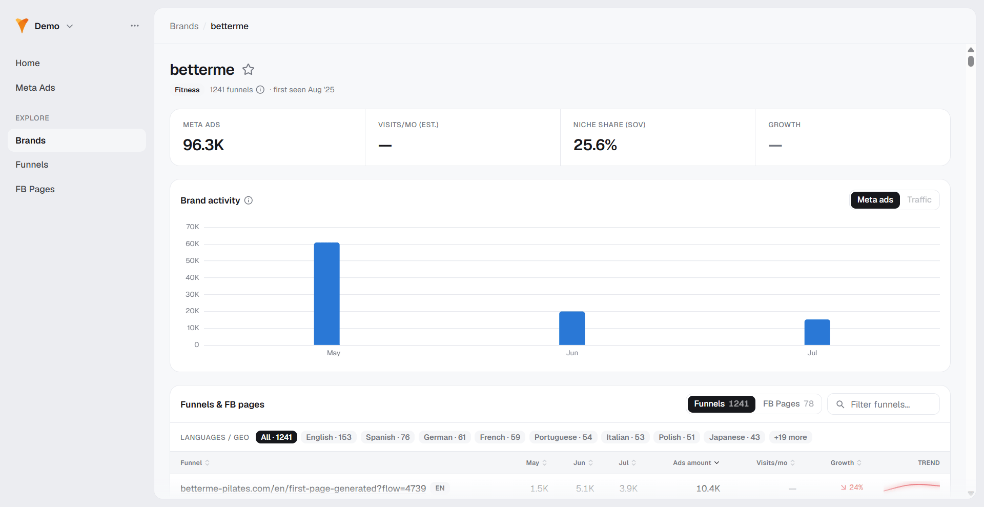Expand +19 more languages
Image resolution: width=984 pixels, height=507 pixels.
(x=790, y=437)
